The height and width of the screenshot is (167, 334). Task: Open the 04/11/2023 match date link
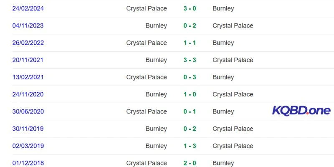click(x=28, y=25)
